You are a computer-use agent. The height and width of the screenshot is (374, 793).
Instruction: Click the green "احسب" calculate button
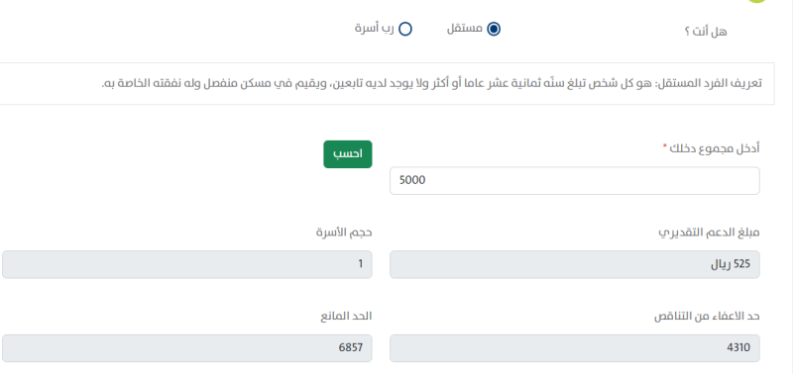(x=348, y=154)
